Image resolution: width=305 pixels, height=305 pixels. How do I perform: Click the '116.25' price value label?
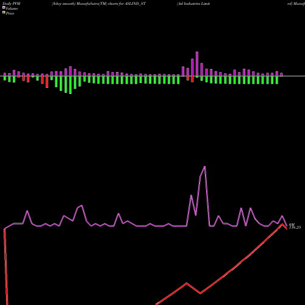pos(295,228)
